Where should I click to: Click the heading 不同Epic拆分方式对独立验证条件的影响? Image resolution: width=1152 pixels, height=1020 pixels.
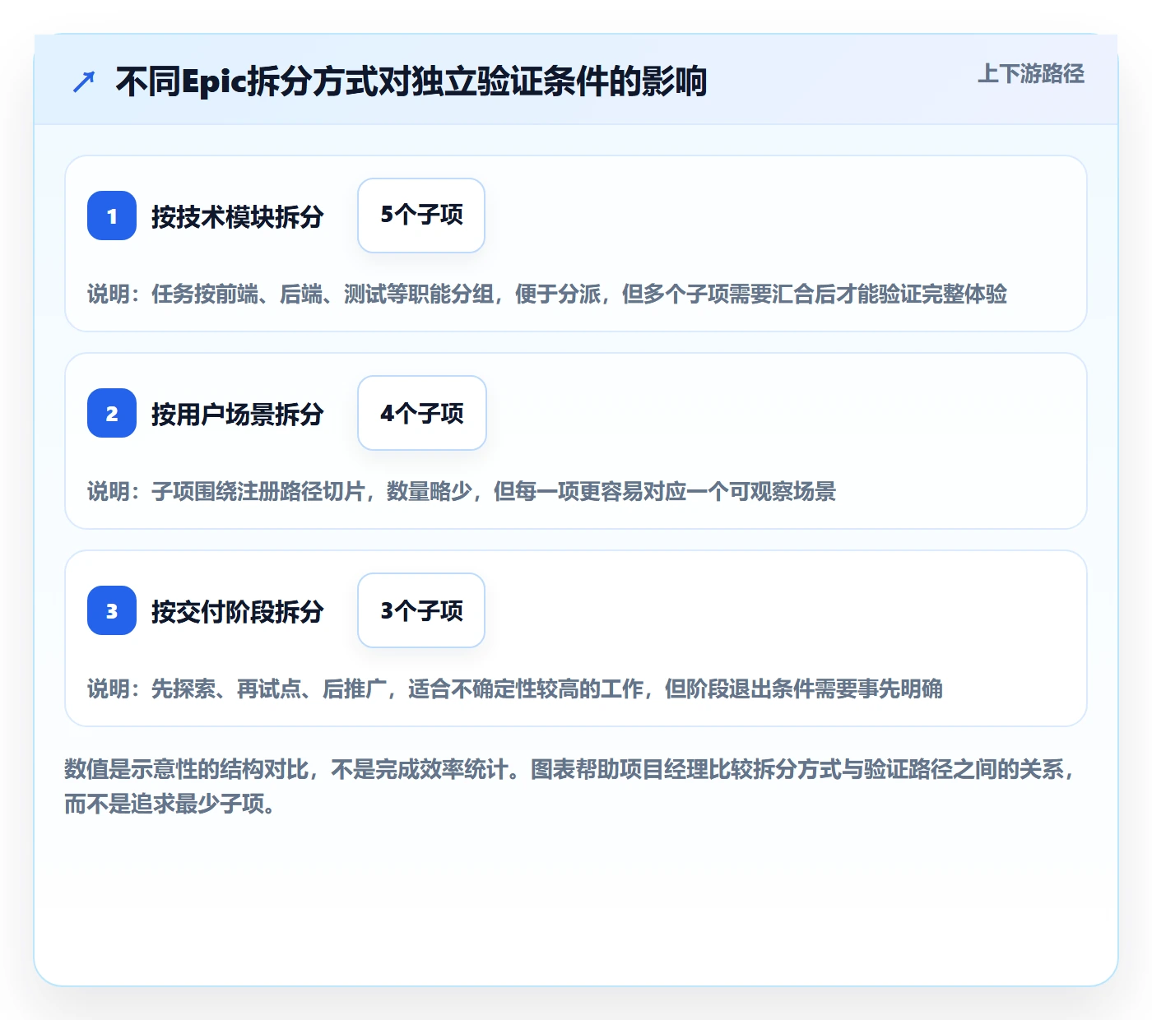[x=411, y=81]
